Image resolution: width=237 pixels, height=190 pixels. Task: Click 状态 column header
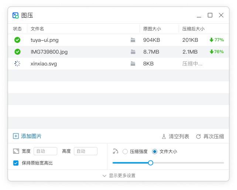pos(17,29)
